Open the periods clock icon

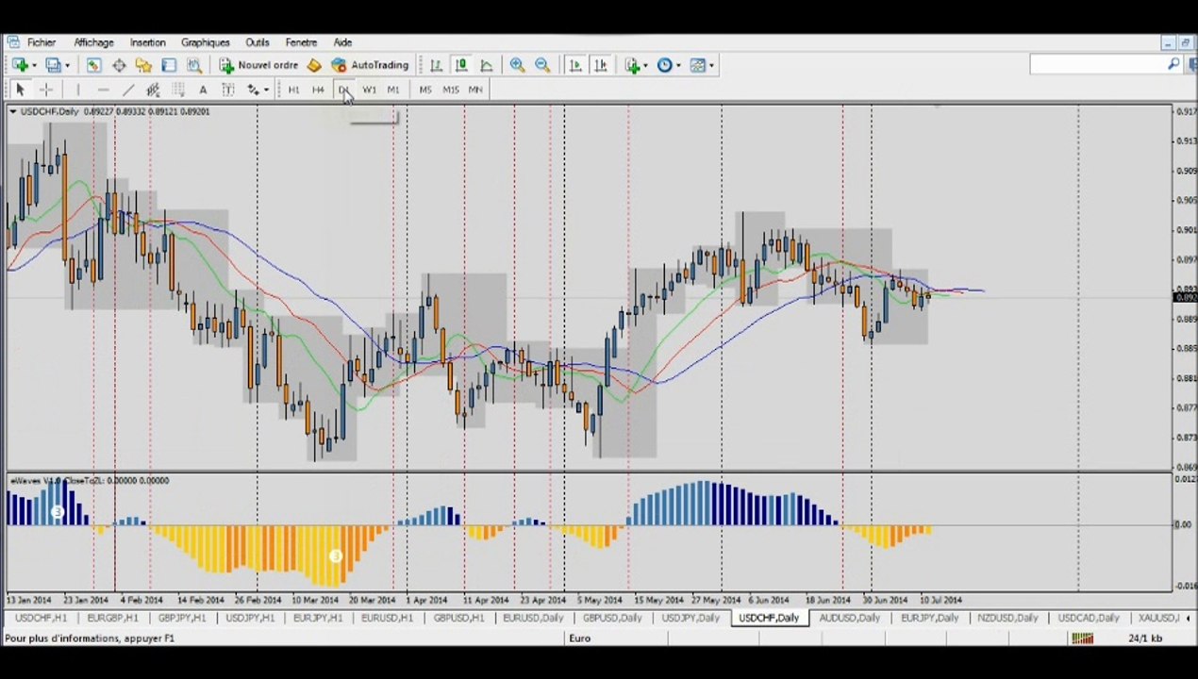(x=664, y=65)
